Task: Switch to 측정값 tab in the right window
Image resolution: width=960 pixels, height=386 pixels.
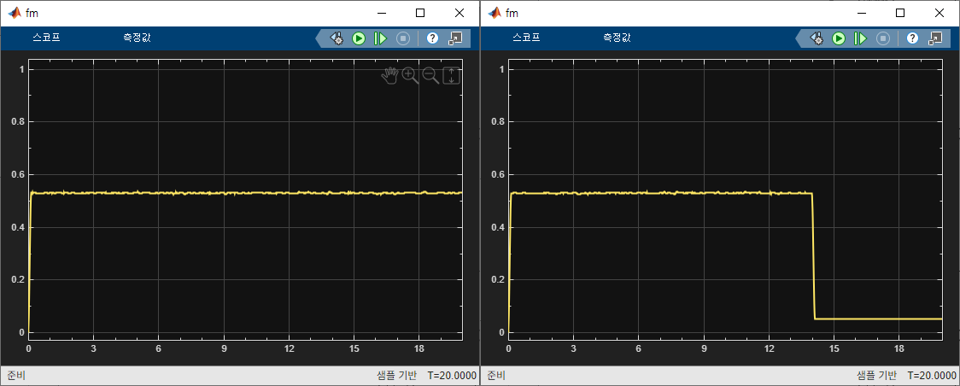Action: click(x=617, y=38)
